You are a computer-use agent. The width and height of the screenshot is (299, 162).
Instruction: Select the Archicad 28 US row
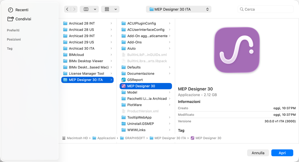(87, 30)
